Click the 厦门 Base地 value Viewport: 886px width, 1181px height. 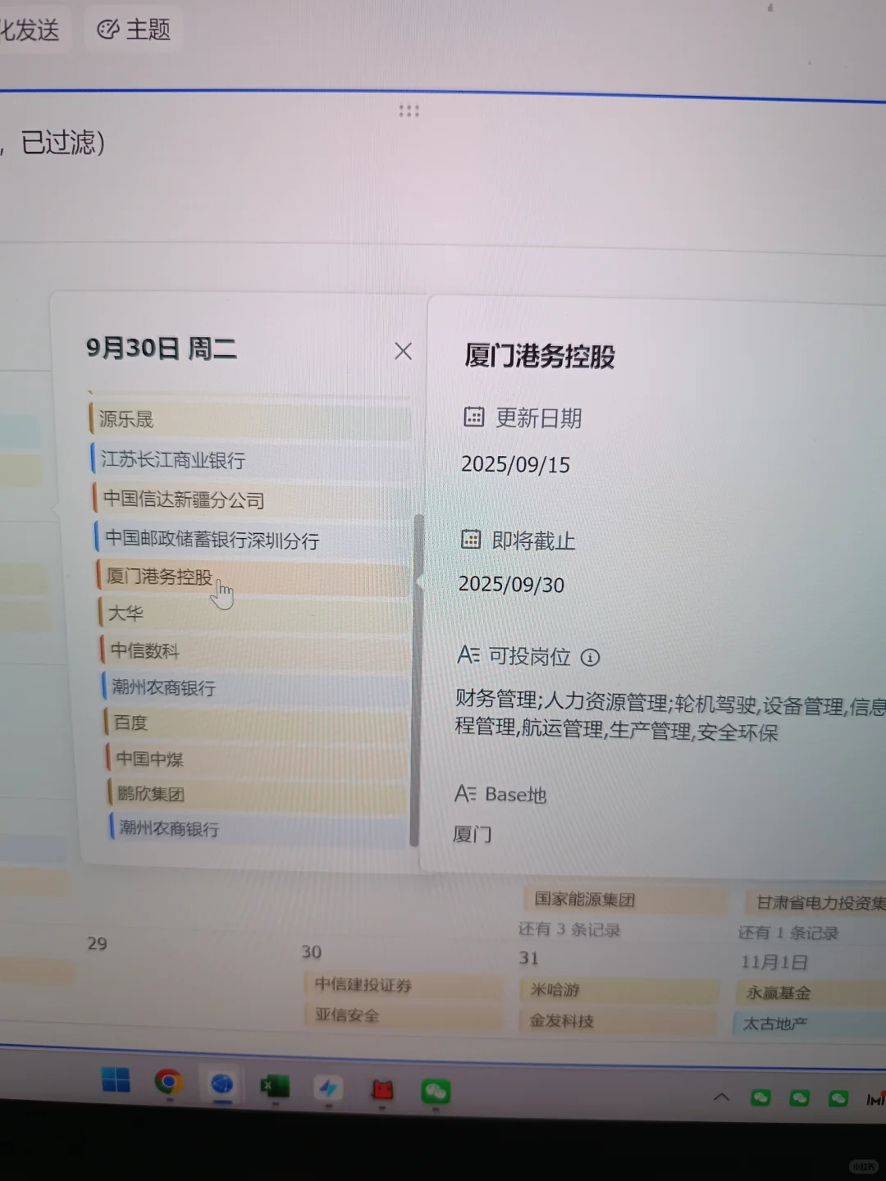coord(473,834)
